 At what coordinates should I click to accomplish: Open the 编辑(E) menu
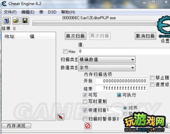point(28,12)
